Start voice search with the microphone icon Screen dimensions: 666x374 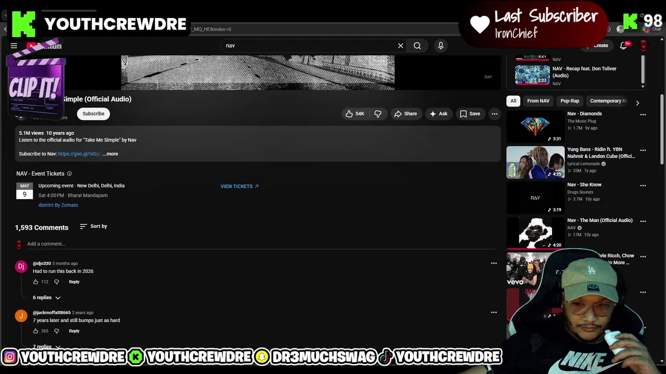point(441,46)
